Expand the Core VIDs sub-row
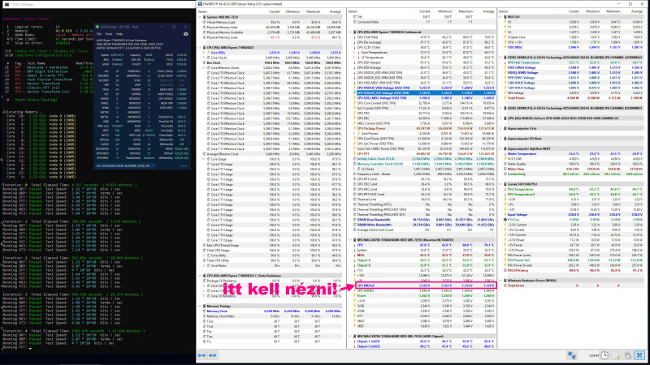This screenshot has height=365, width=650. 204,53
